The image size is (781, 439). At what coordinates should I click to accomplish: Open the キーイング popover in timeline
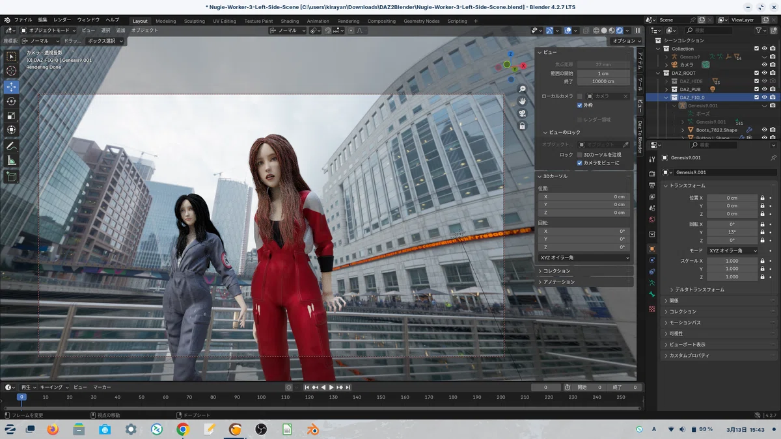click(55, 387)
